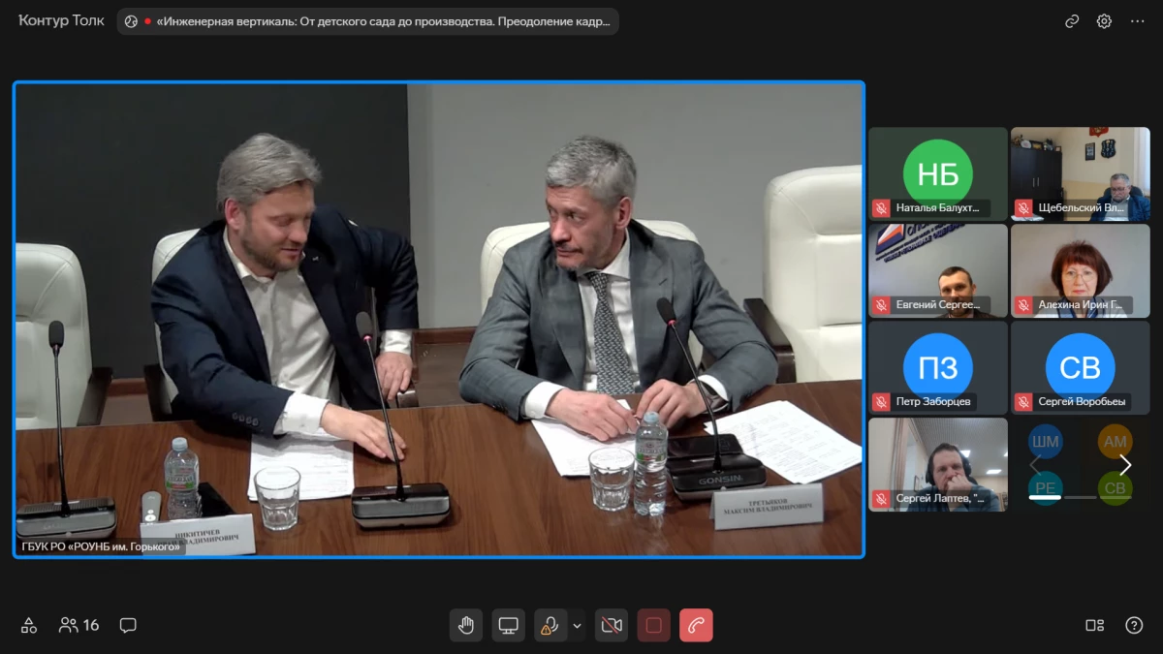The width and height of the screenshot is (1163, 654).
Task: Raise hand using the hand icon
Action: pyautogui.click(x=466, y=625)
